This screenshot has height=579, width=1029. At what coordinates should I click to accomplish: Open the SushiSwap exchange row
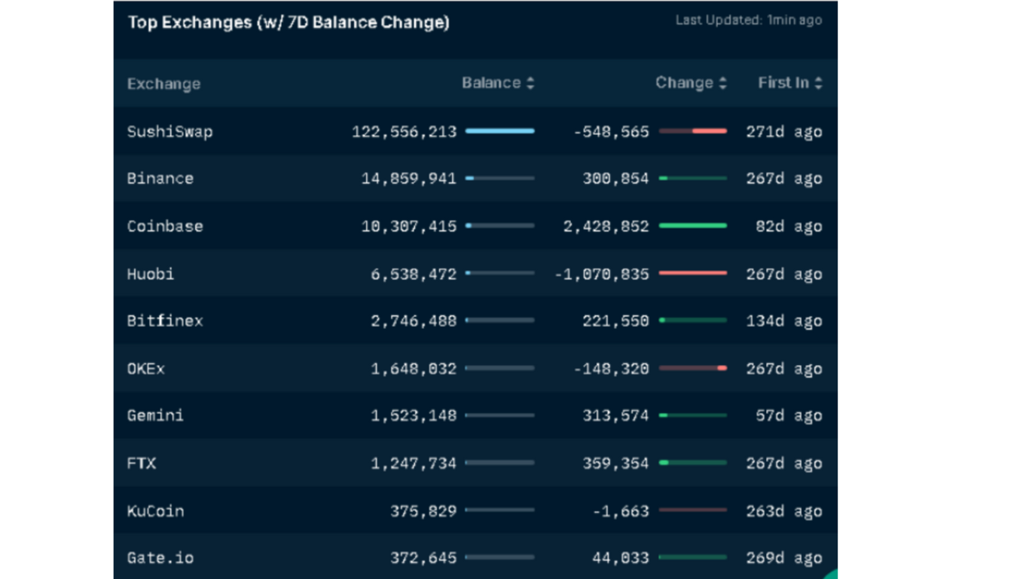[x=169, y=132]
